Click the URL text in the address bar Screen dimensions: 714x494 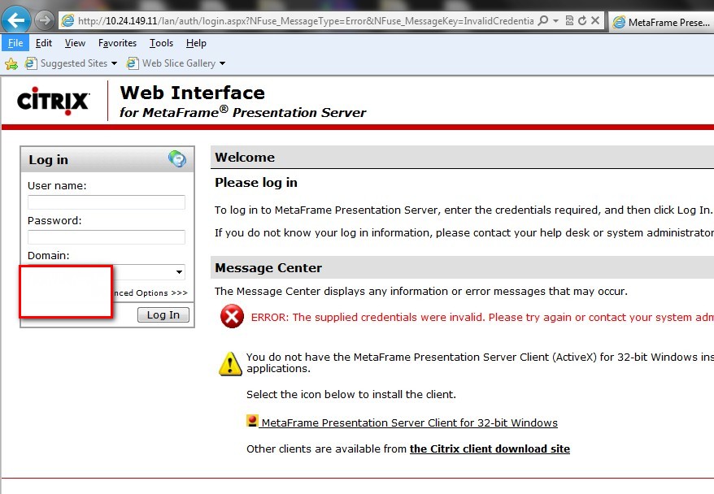coord(306,21)
